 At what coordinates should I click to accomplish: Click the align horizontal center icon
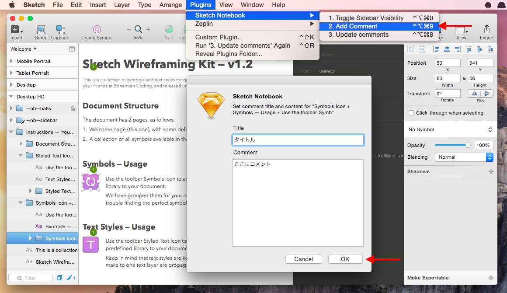click(x=447, y=49)
